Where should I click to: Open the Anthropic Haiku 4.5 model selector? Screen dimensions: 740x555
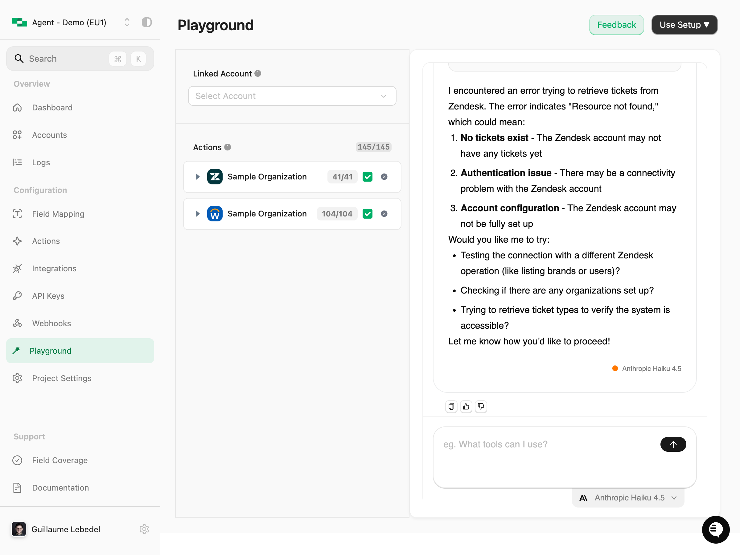coord(627,497)
